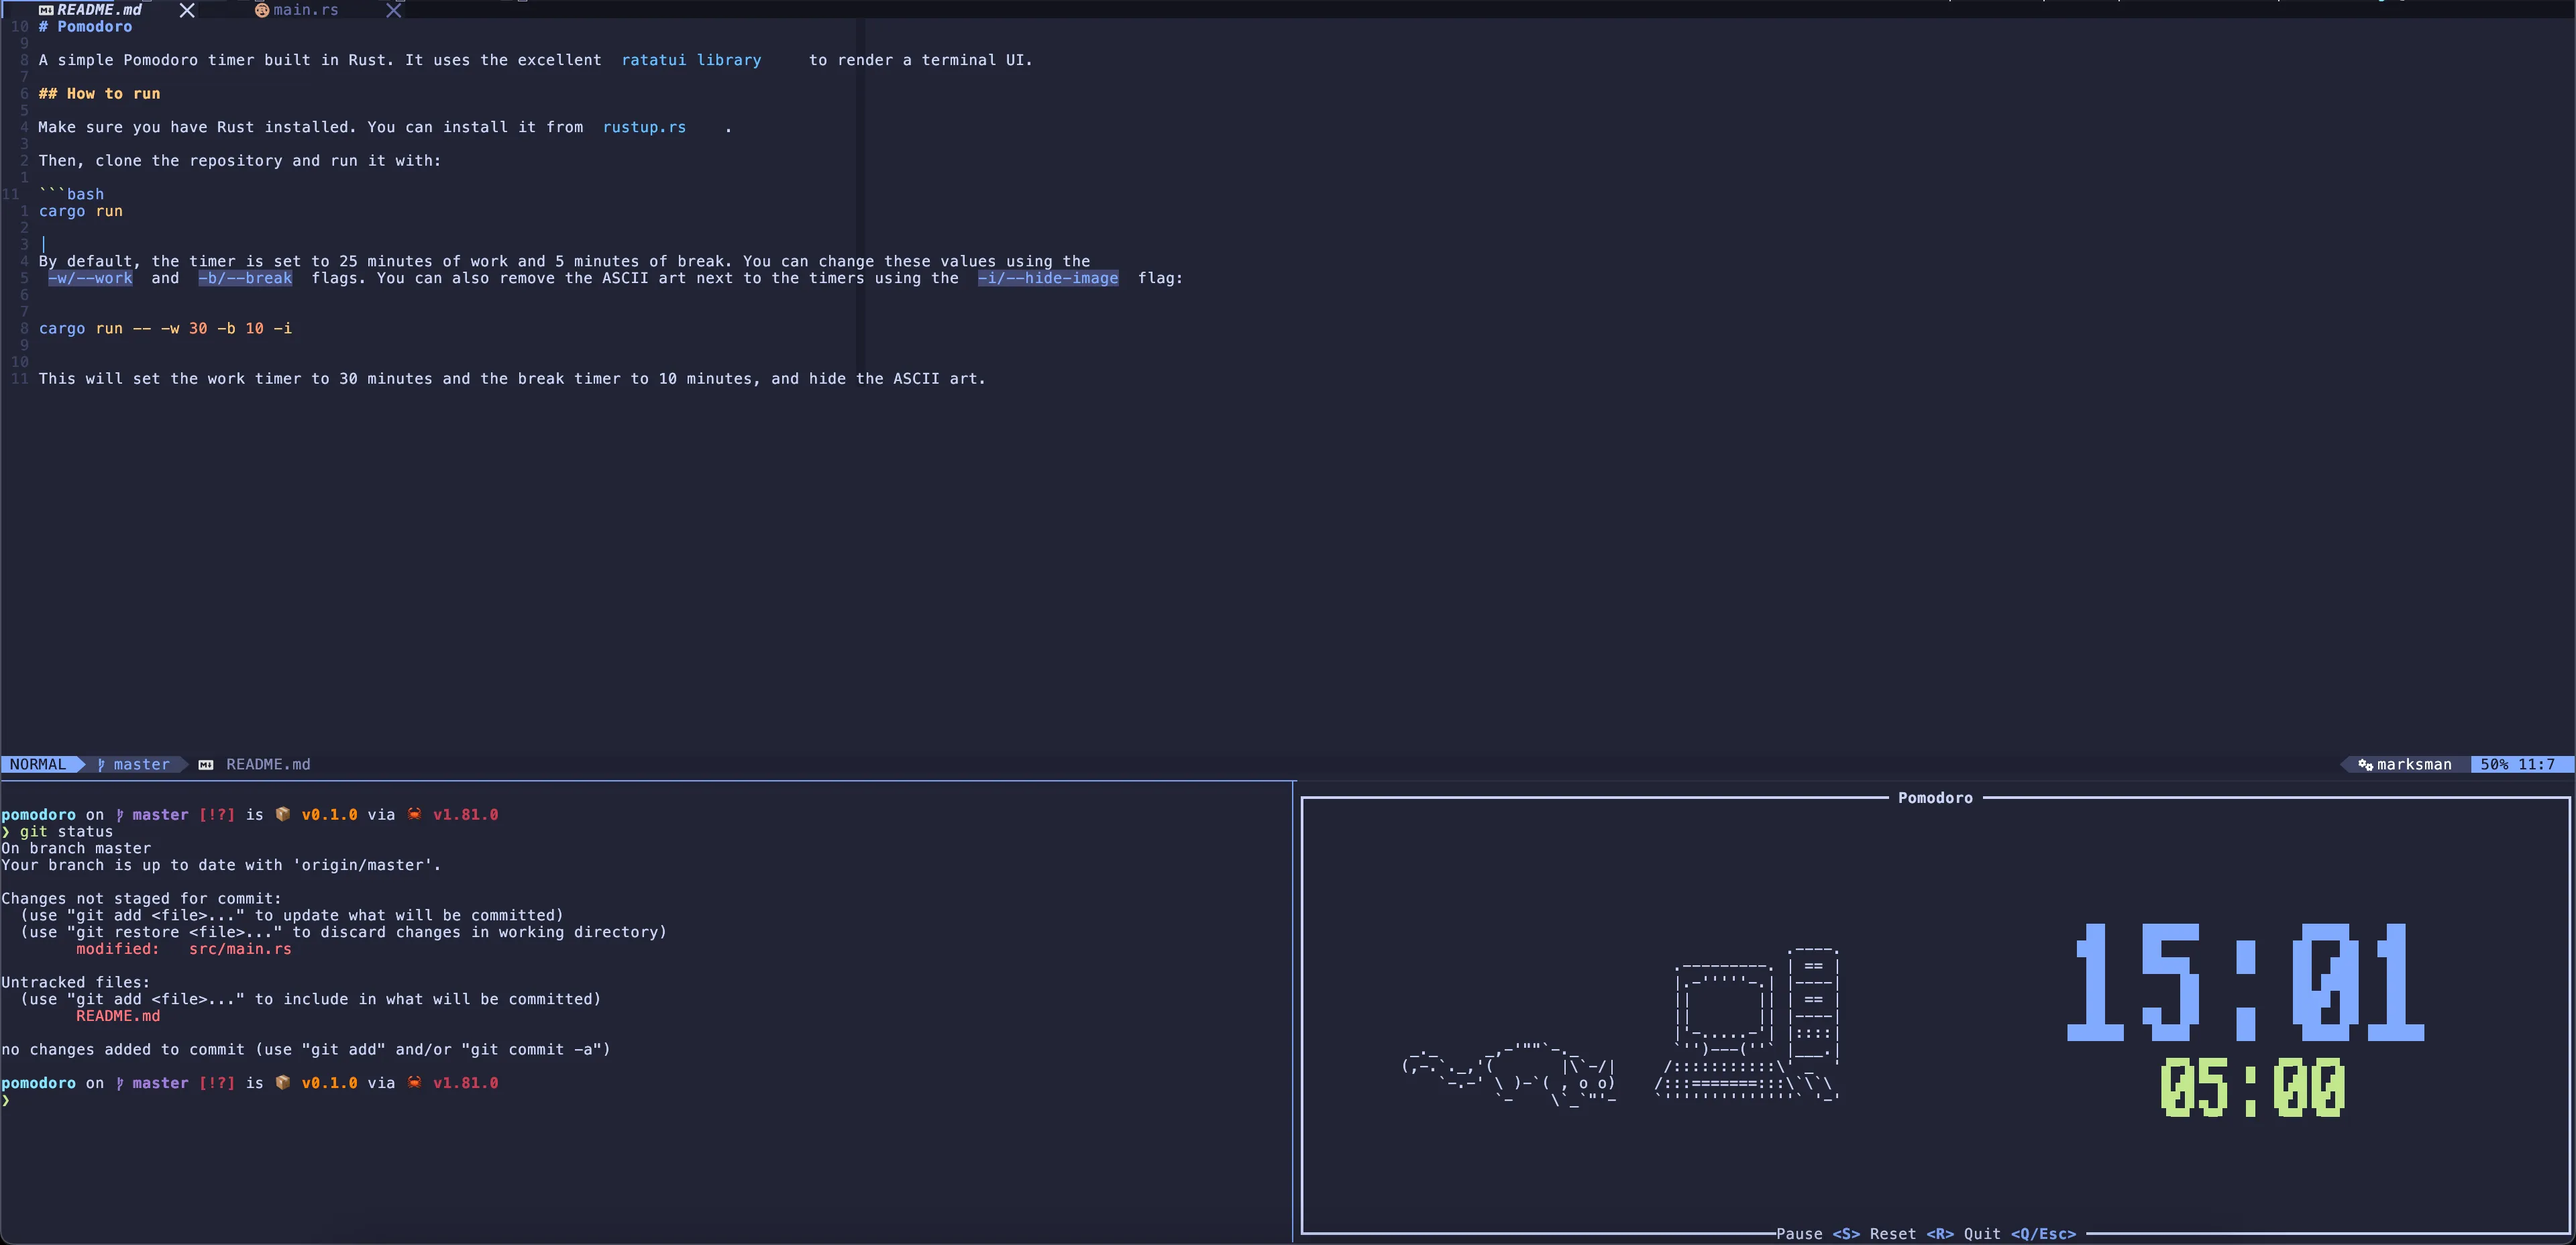The width and height of the screenshot is (2576, 1245).
Task: Click the blue 15:01 work timer
Action: point(2245,982)
